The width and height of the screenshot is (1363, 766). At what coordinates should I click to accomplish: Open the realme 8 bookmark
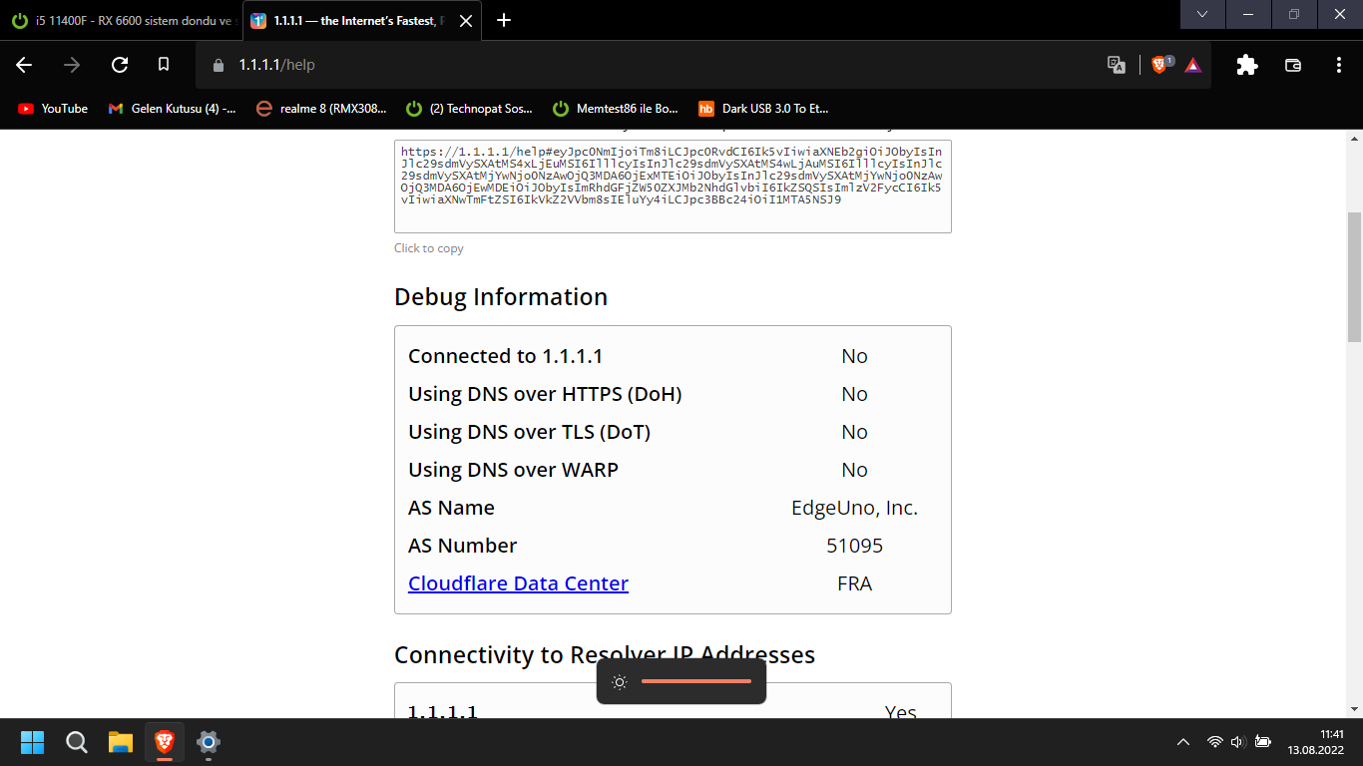click(321, 109)
